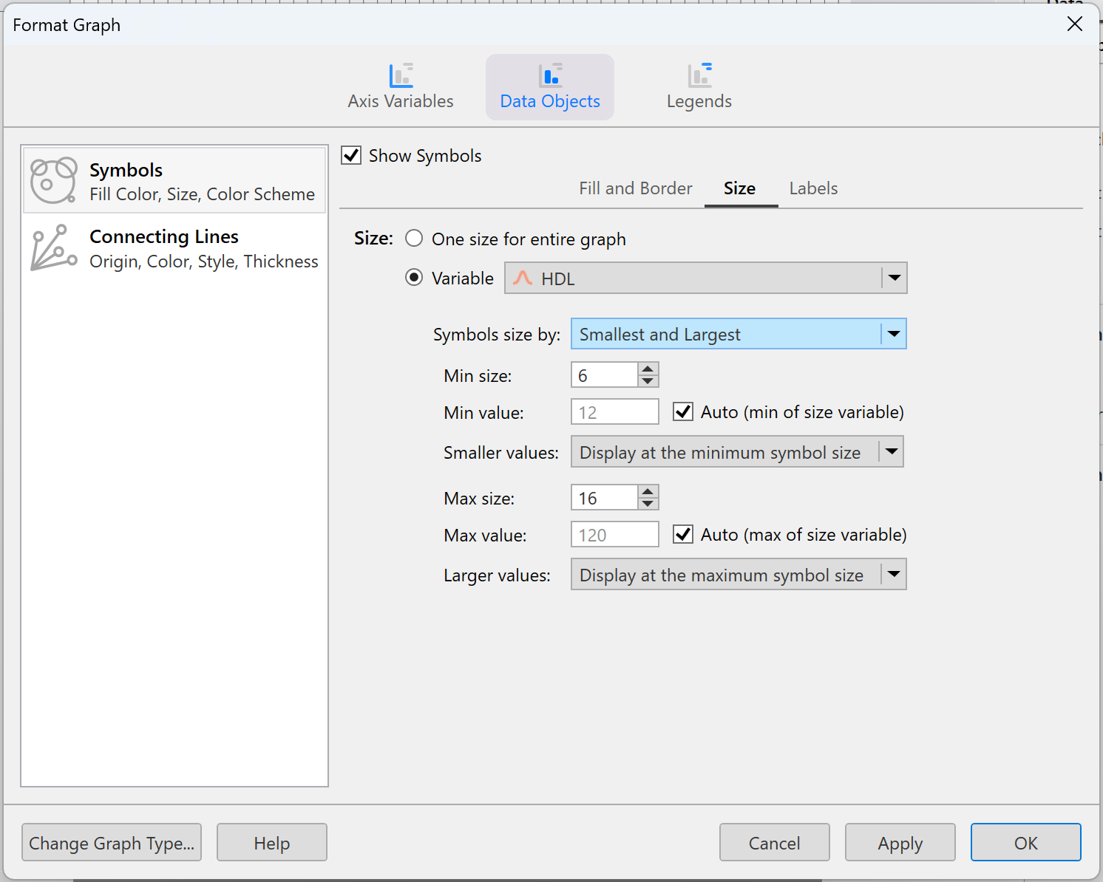Uncheck the Show Symbols checkbox
1103x882 pixels.
click(x=351, y=156)
